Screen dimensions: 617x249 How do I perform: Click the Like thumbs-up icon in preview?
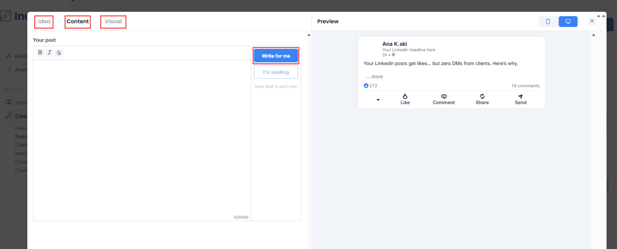405,96
